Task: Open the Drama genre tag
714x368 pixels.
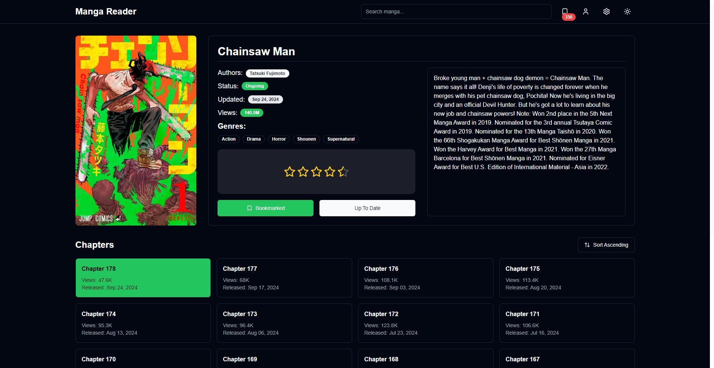Action: 254,139
